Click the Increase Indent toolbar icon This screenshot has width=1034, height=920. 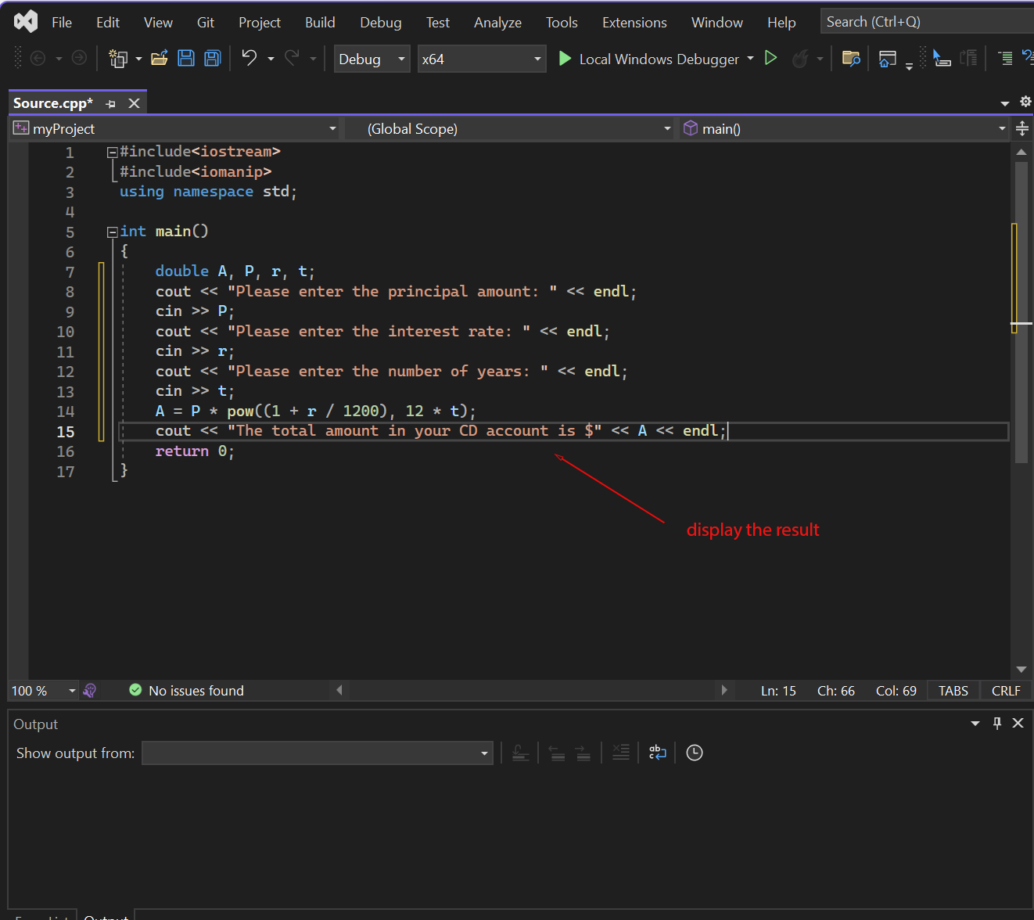[x=1006, y=59]
